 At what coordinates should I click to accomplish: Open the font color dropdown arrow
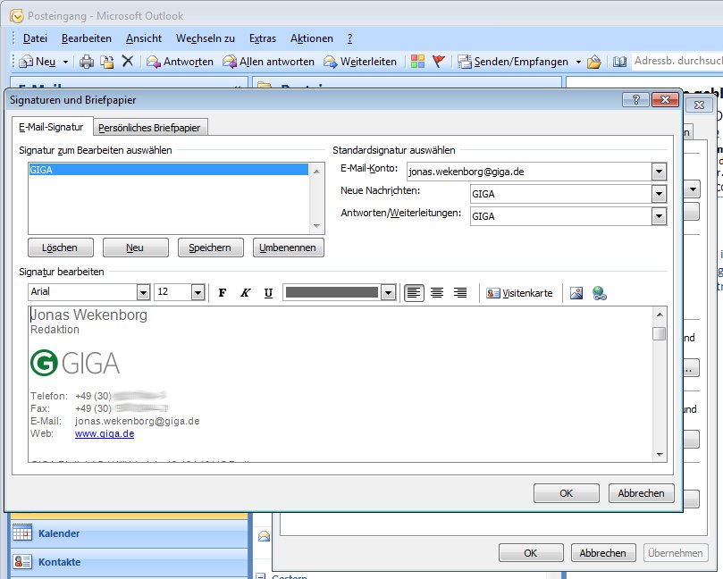[388, 292]
